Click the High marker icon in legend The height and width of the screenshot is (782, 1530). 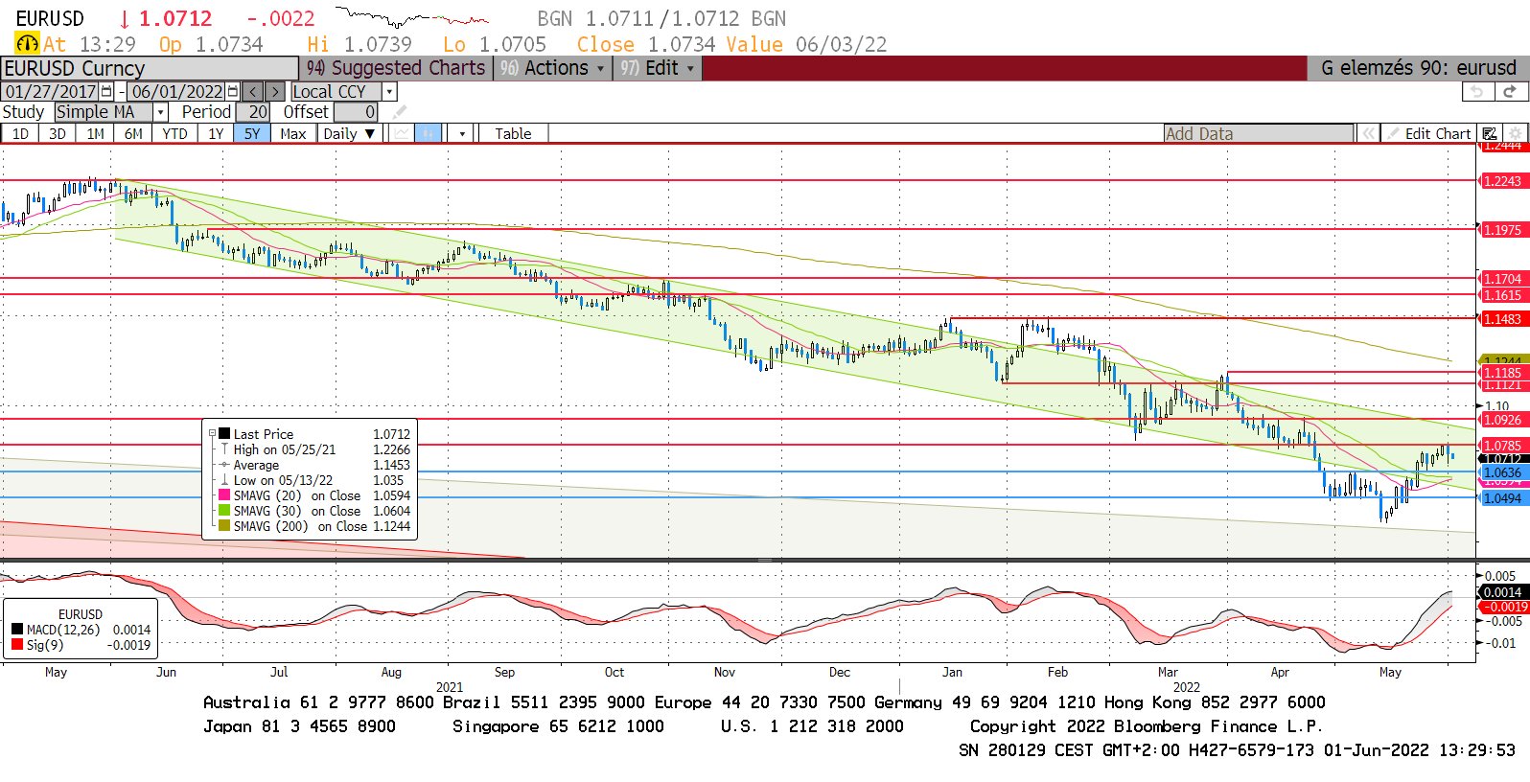(x=224, y=449)
